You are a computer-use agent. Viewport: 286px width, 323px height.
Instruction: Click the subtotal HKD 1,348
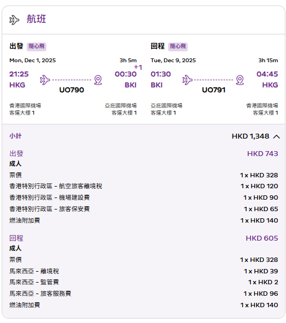pos(251,136)
